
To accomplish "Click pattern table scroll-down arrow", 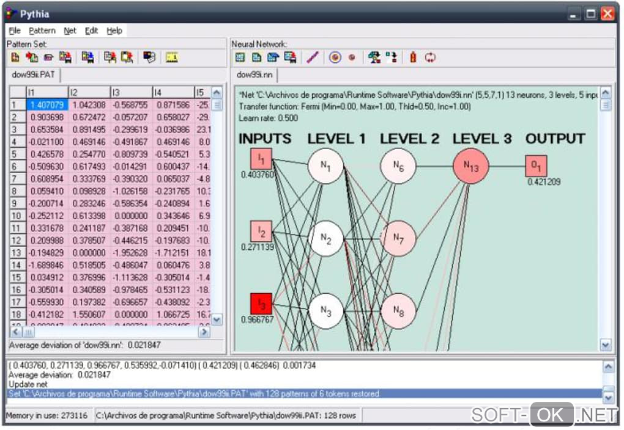I will coord(217,319).
